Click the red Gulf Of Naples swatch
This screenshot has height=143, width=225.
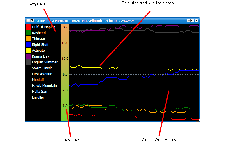point(28,27)
